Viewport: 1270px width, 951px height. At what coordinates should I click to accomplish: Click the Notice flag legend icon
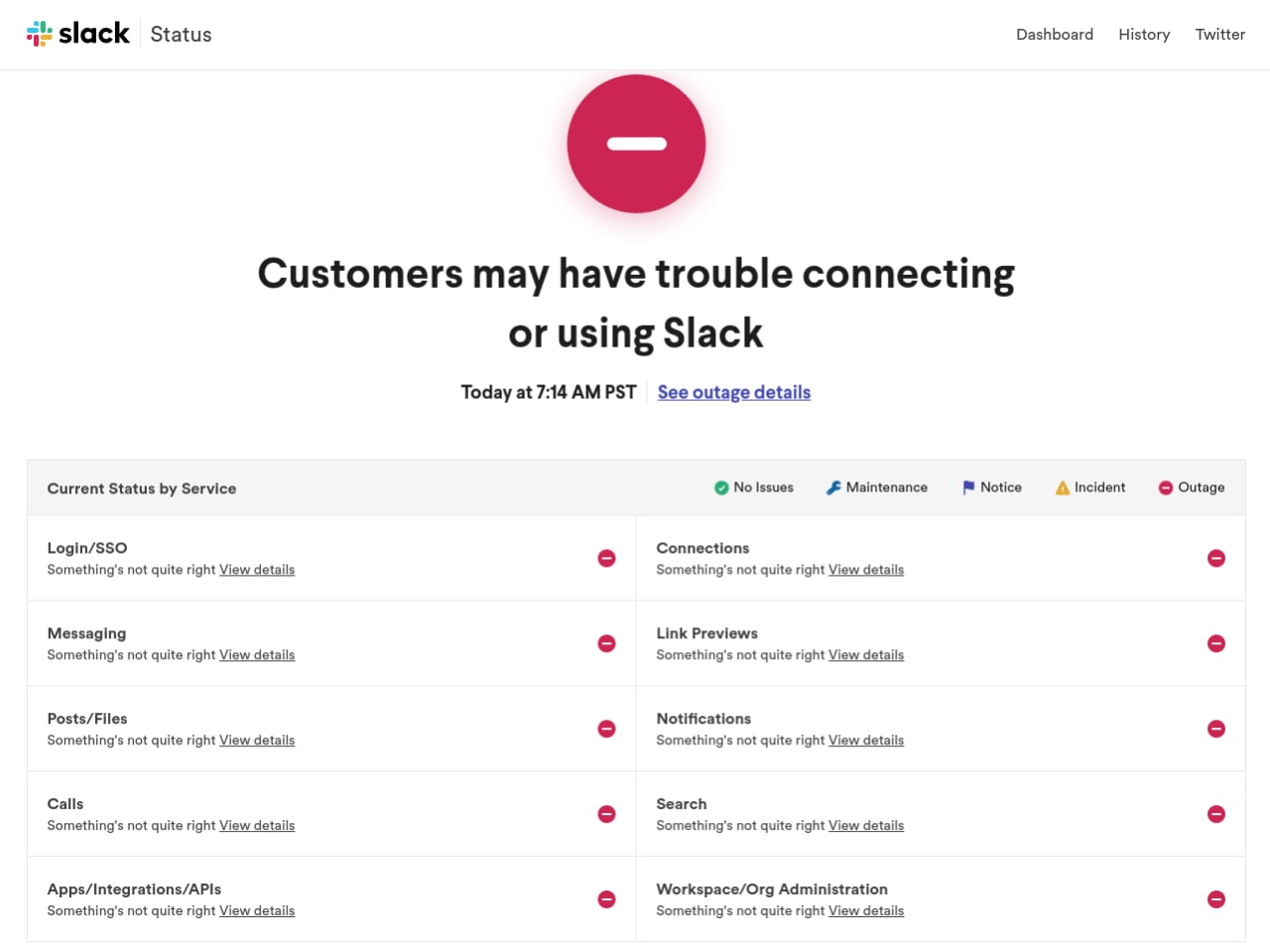point(968,487)
